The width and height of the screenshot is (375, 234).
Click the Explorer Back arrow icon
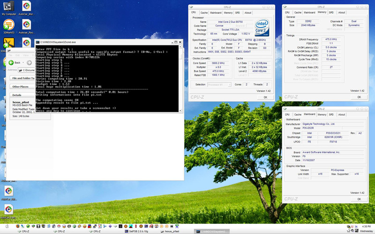11,63
